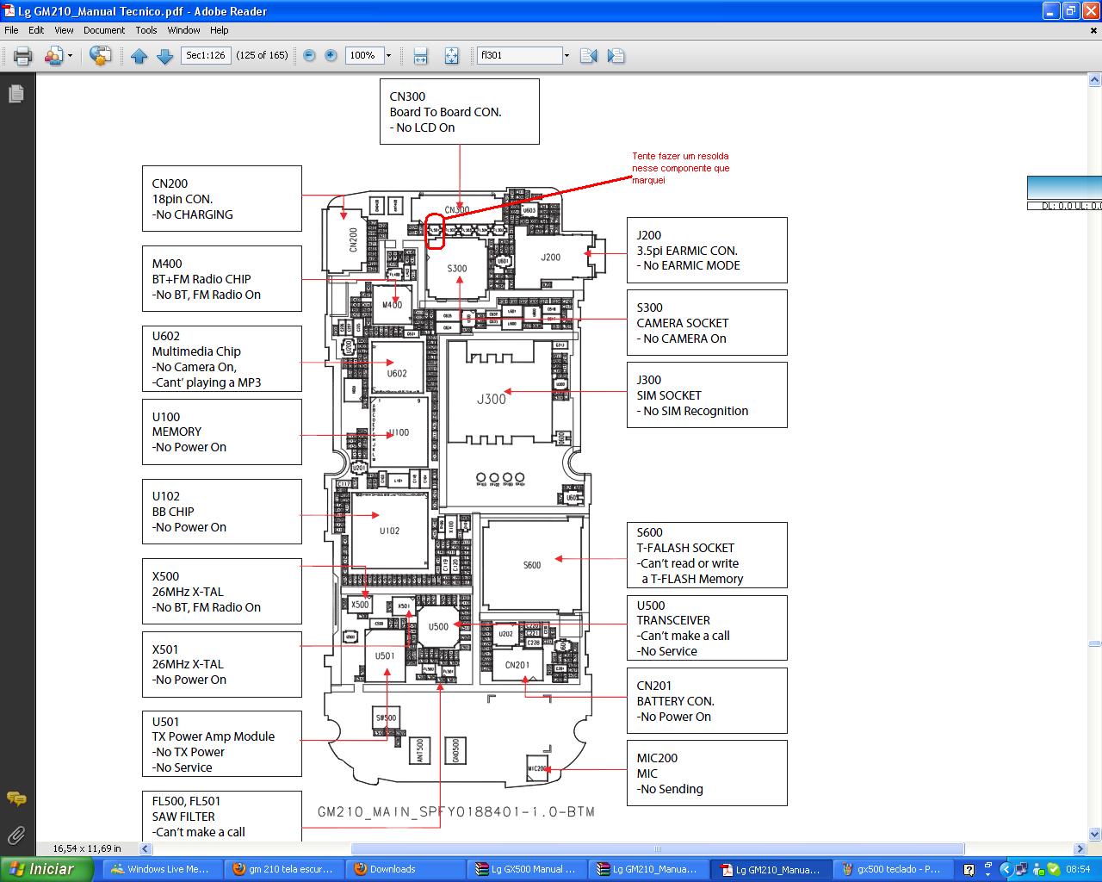The image size is (1102, 882).
Task: Click the find next icon
Action: (x=616, y=56)
